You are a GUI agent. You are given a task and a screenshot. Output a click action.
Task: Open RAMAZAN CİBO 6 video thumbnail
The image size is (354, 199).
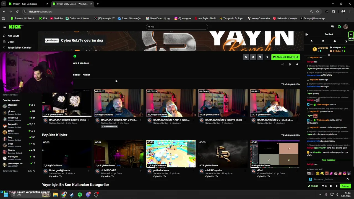click(x=223, y=103)
